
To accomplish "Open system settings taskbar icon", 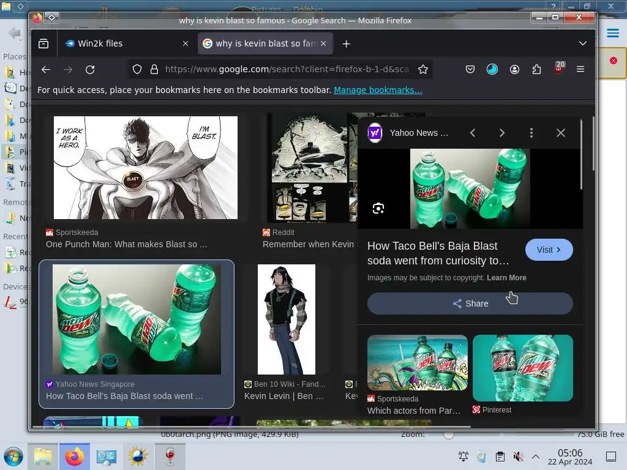I will [x=107, y=457].
